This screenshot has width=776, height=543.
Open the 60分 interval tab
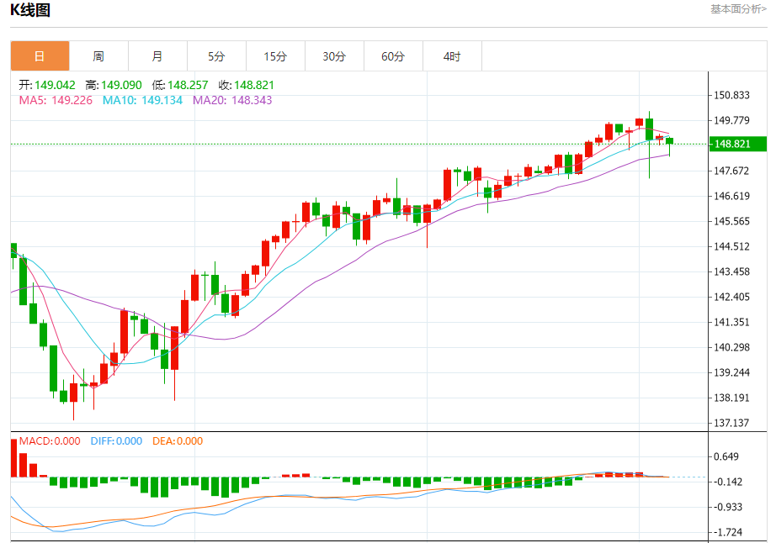tap(393, 55)
